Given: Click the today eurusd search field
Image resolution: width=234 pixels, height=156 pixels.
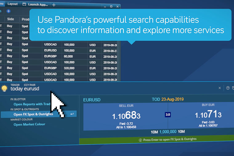Looking at the screenshot, I should [25, 89].
